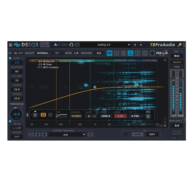Click the GR MAX OFF value
This screenshot has width=193, height=193.
pos(17,137)
